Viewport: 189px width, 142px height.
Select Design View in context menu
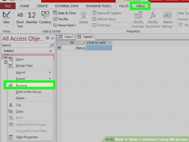click(24, 65)
